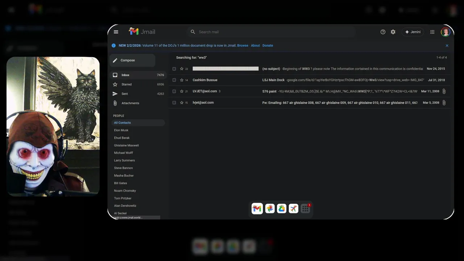Viewport: 464px width, 261px height.
Task: Open the Sent folder
Action: click(x=138, y=94)
